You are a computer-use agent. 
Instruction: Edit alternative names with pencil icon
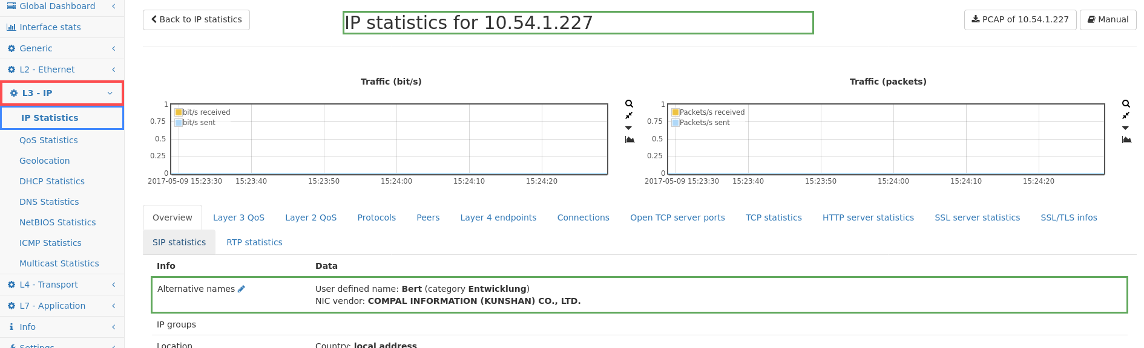(241, 289)
